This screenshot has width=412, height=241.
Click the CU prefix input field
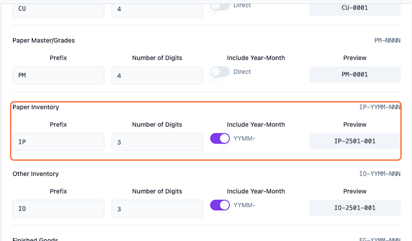point(58,9)
